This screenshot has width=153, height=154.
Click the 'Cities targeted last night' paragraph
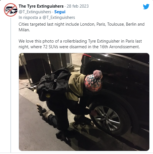click(x=82, y=27)
